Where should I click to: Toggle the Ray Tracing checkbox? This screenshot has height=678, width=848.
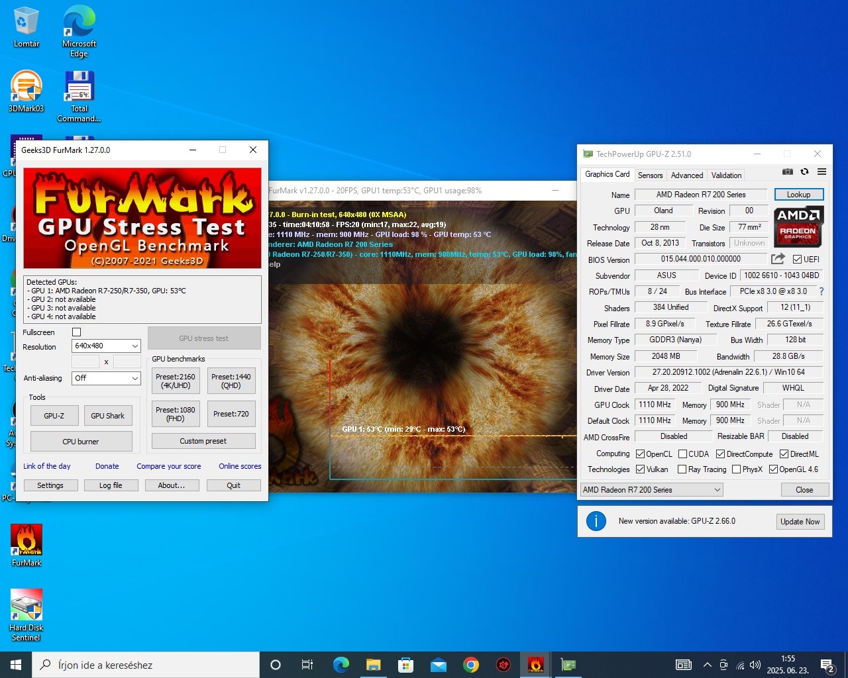(682, 469)
